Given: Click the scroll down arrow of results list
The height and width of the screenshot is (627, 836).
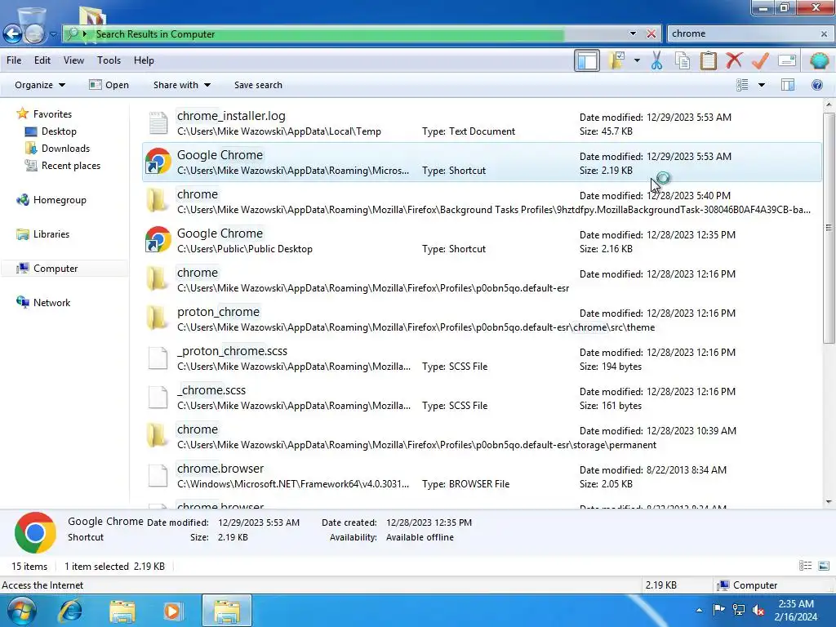Looking at the screenshot, I should pyautogui.click(x=829, y=502).
